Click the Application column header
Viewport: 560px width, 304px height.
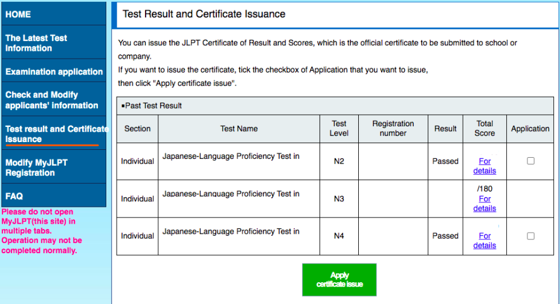pos(530,129)
